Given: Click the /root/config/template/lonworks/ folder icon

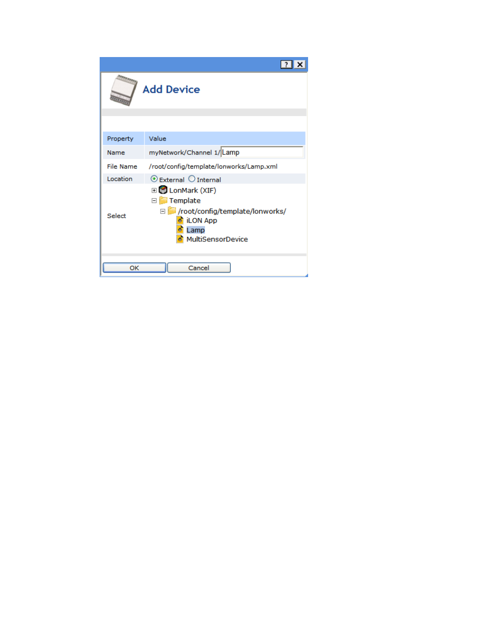Looking at the screenshot, I should (172, 210).
